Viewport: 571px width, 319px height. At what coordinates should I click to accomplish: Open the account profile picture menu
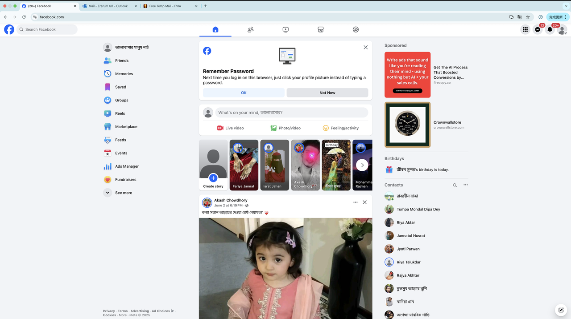click(562, 29)
